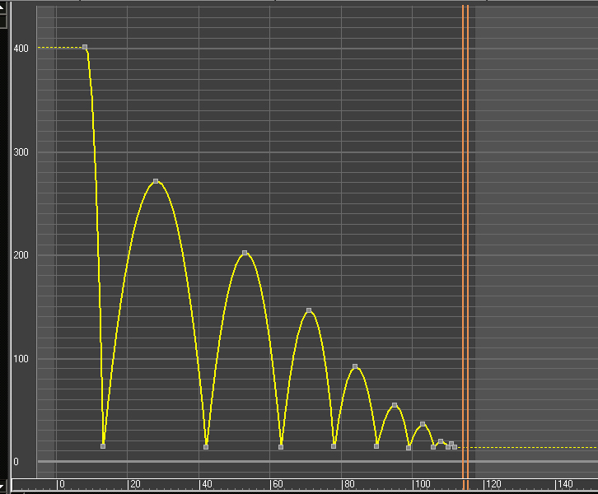598x494 pixels.
Task: Click the orange time slider line
Action: [x=465, y=244]
